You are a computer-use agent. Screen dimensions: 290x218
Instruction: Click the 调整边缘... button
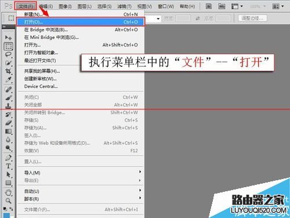[252, 18]
